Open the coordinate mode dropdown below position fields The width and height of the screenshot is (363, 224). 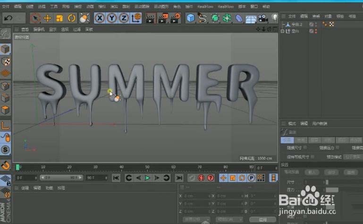click(x=196, y=220)
